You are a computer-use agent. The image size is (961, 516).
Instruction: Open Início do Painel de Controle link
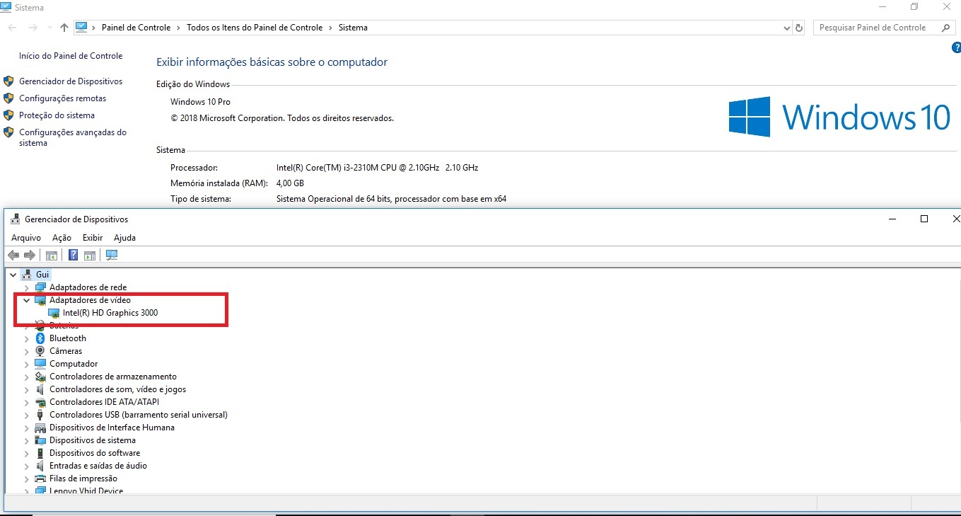71,56
